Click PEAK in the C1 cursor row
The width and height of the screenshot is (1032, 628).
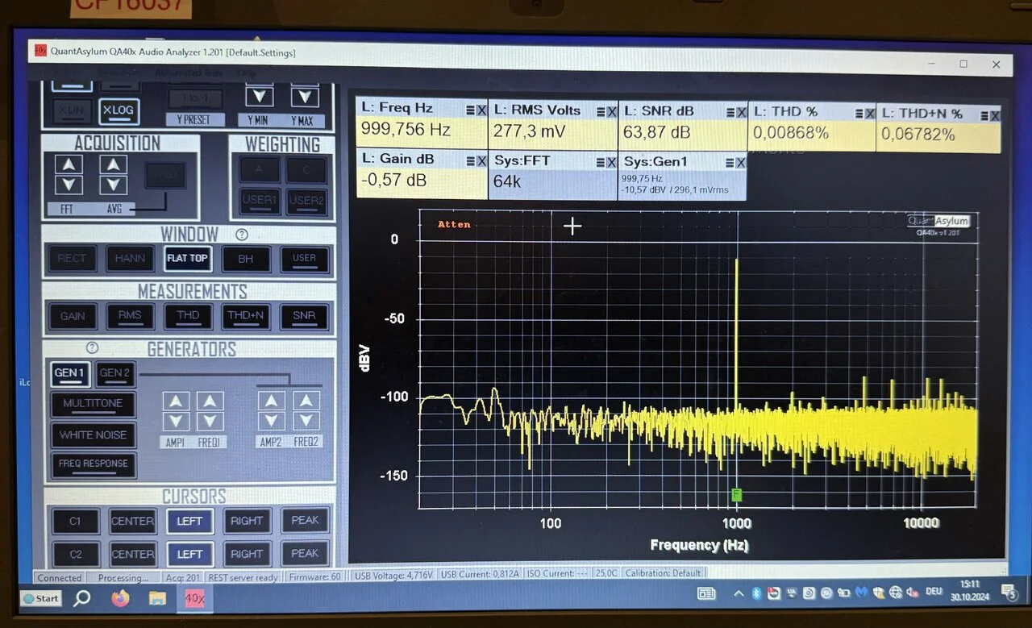305,521
